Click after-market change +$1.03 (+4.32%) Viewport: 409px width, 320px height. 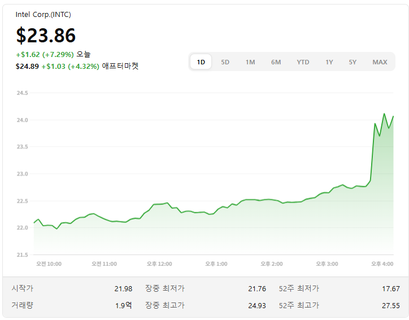coord(71,67)
